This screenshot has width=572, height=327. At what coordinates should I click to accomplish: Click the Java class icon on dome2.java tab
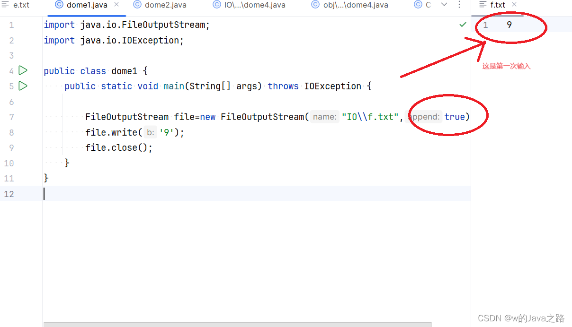(137, 5)
